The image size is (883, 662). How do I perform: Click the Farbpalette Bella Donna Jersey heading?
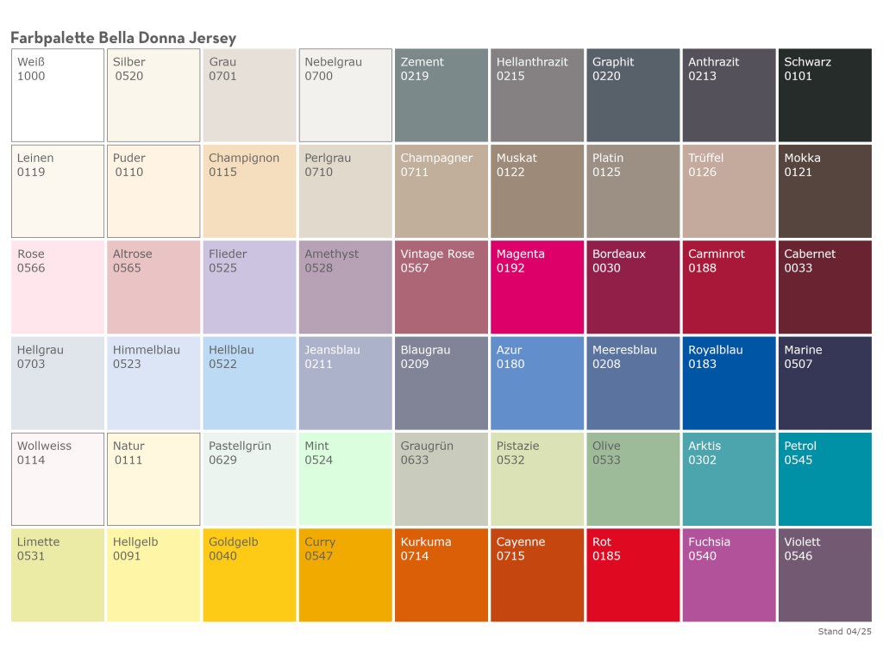[x=123, y=38]
